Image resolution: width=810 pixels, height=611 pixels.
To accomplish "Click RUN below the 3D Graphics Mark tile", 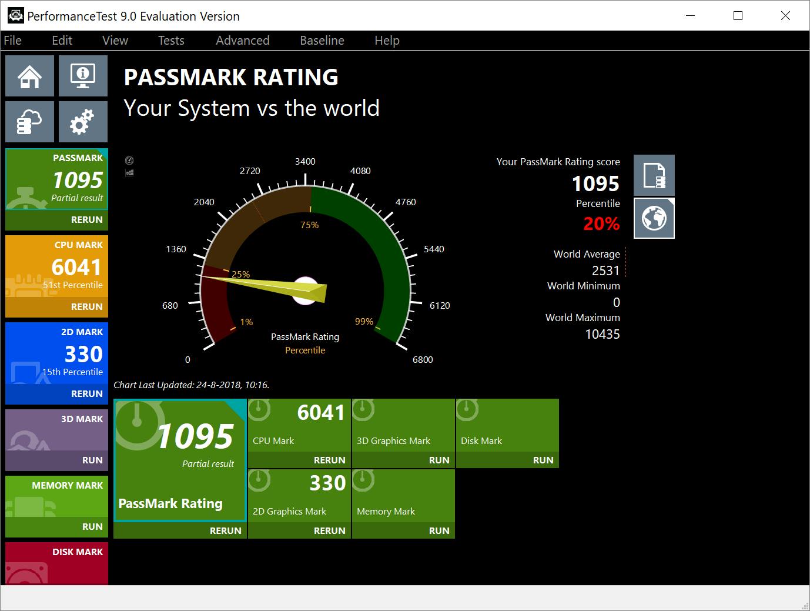I will click(403, 460).
